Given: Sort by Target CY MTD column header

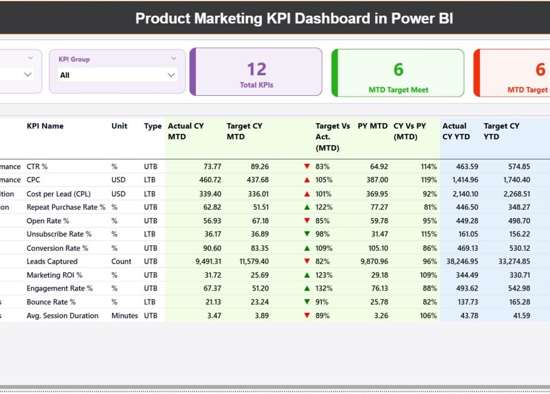Looking at the screenshot, I should (x=244, y=131).
